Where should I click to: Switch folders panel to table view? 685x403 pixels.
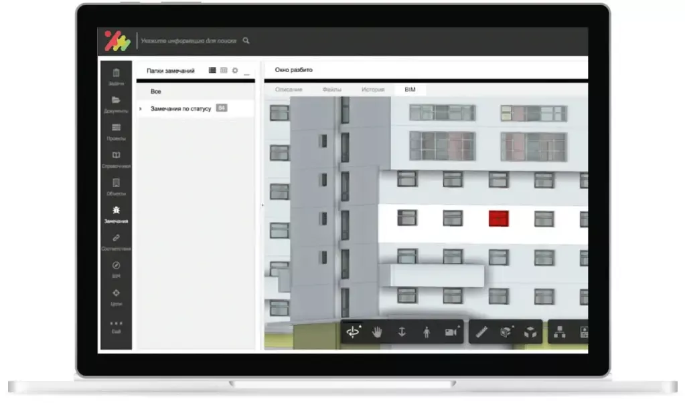(x=224, y=70)
